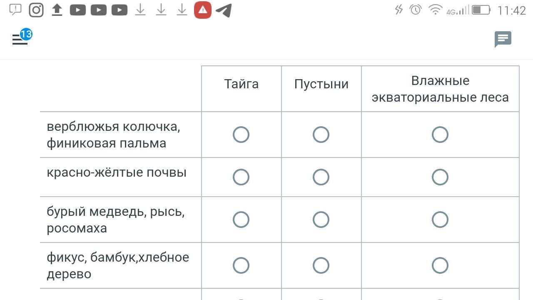533x300 pixels.
Task: Tap the Wi-Fi status icon
Action: pyautogui.click(x=435, y=10)
